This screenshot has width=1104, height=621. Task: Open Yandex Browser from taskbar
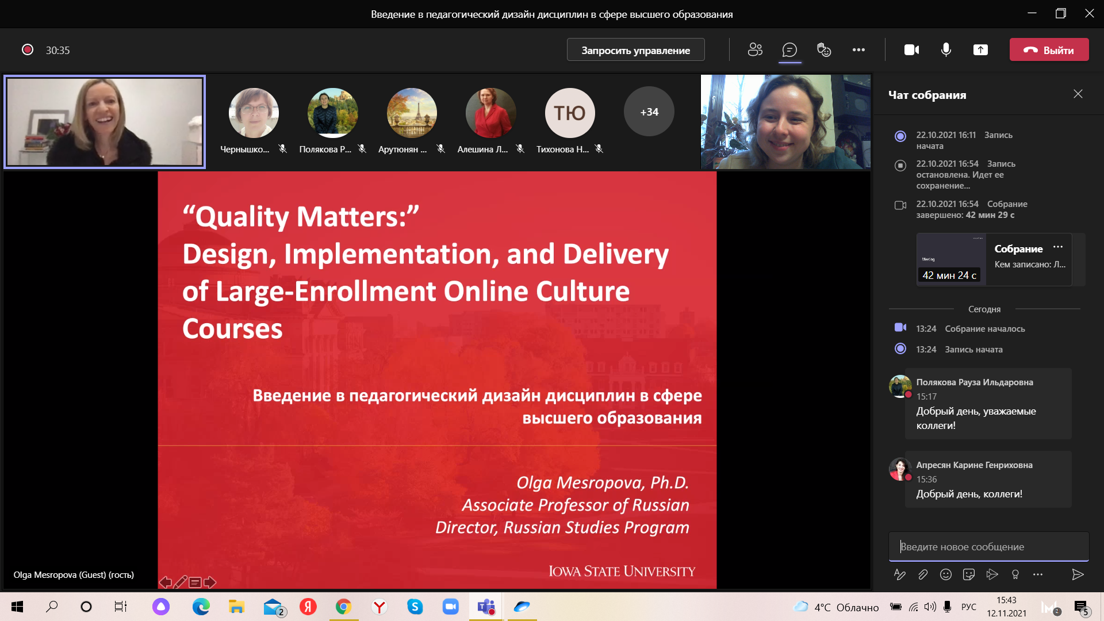(x=379, y=607)
